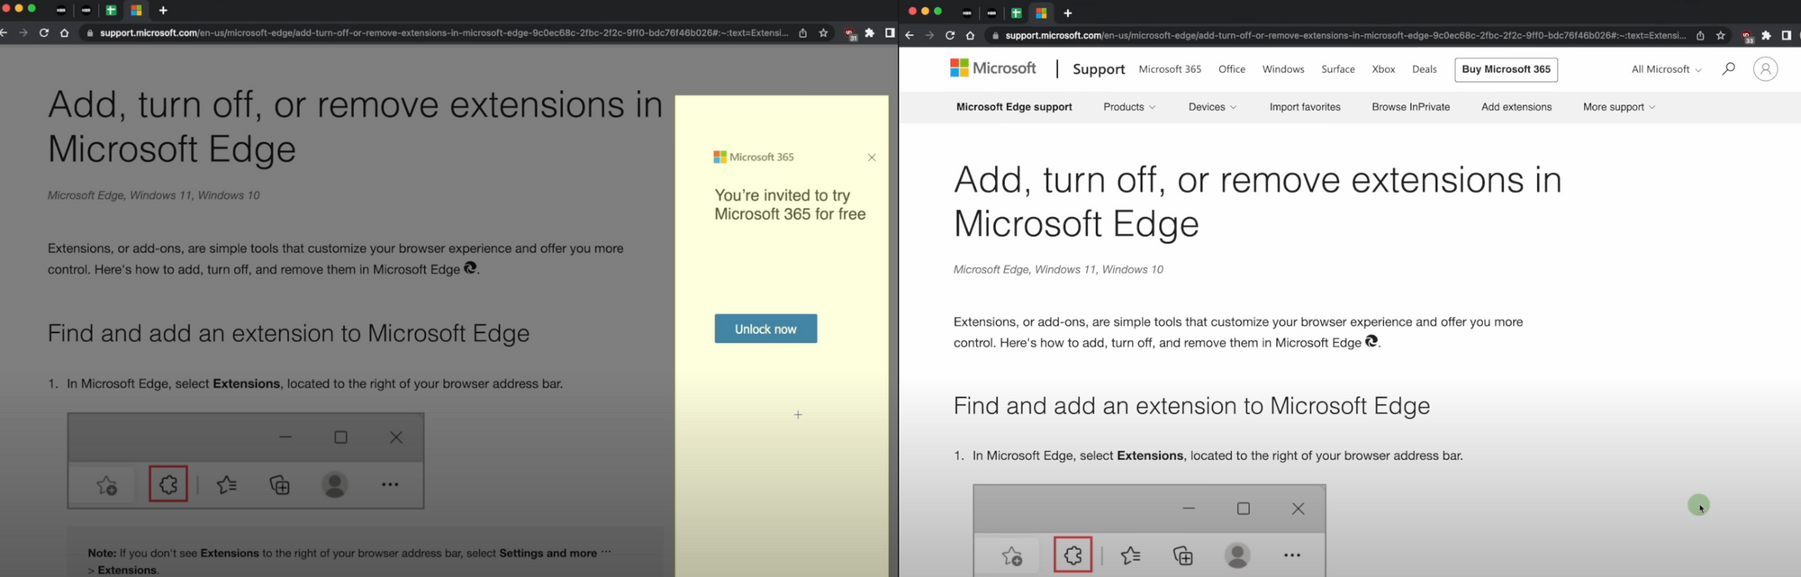Click Edge toolbar illustration in right window

click(1149, 530)
